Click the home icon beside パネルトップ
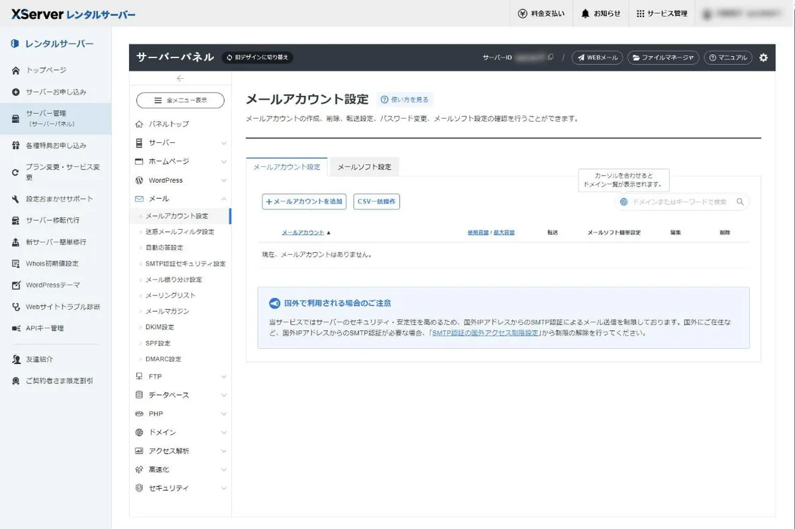This screenshot has height=529, width=795. 139,124
